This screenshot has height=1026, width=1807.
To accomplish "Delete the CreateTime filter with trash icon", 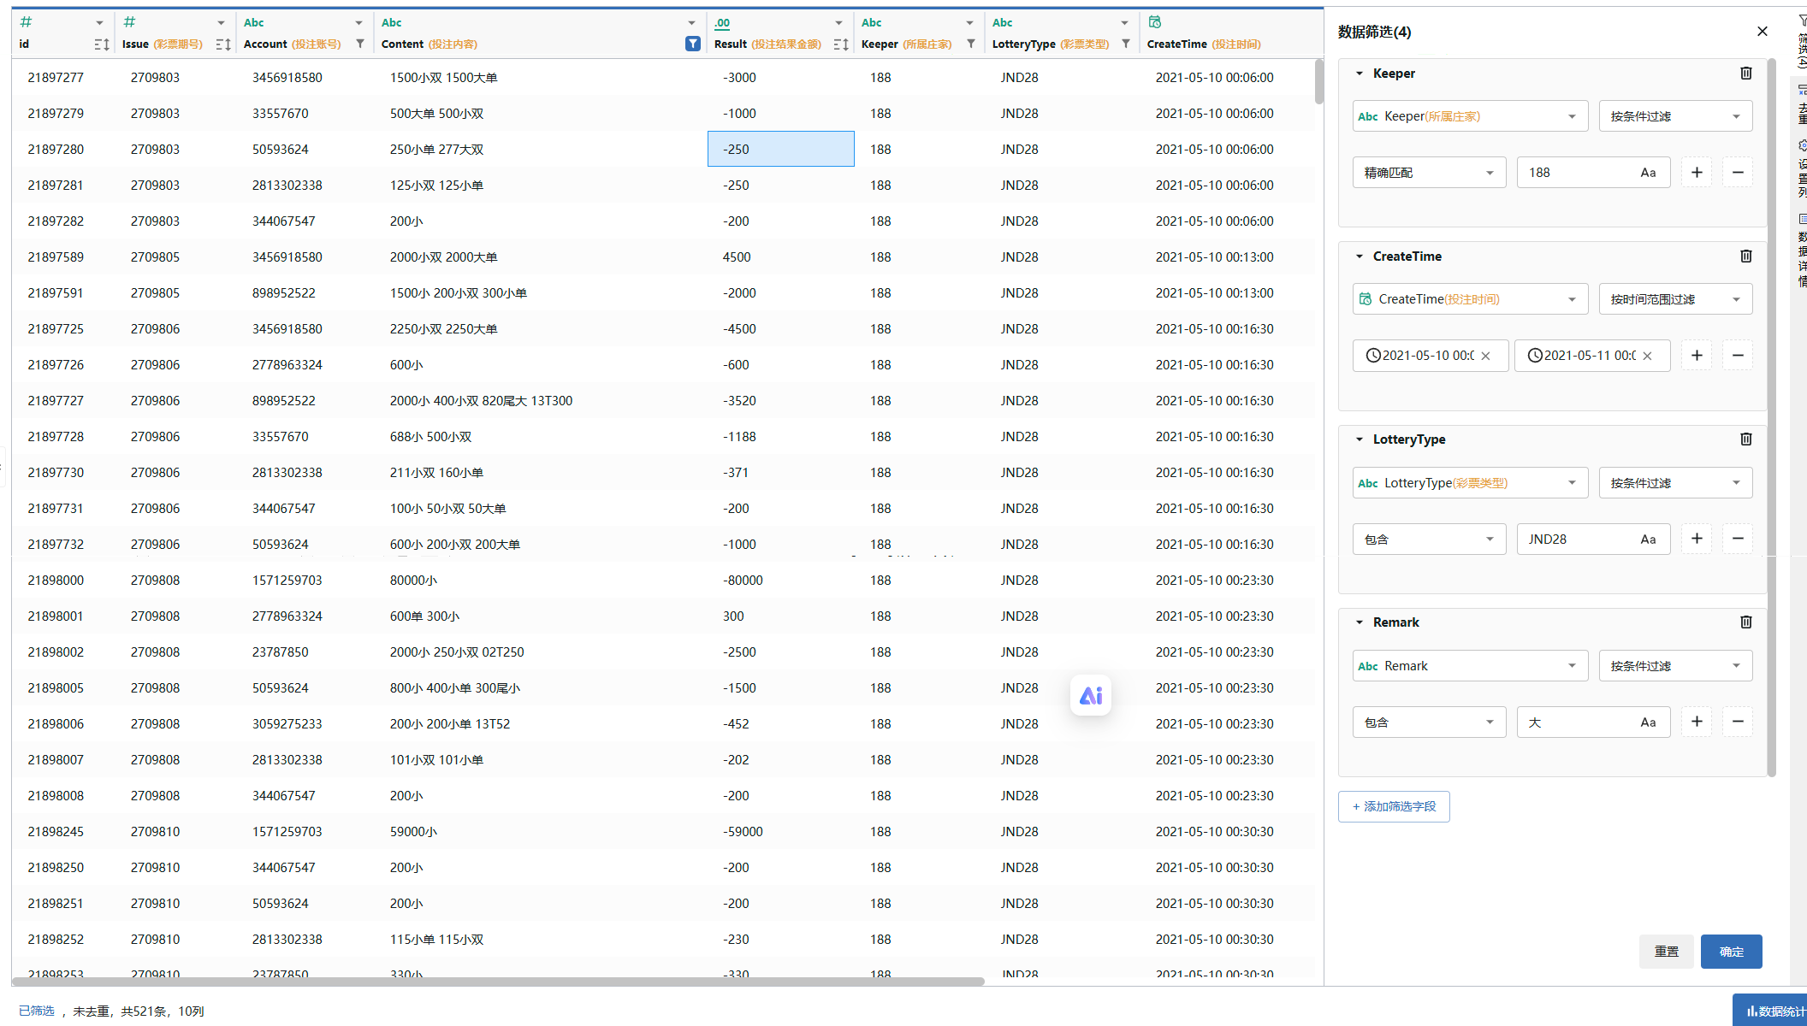I will (1746, 256).
